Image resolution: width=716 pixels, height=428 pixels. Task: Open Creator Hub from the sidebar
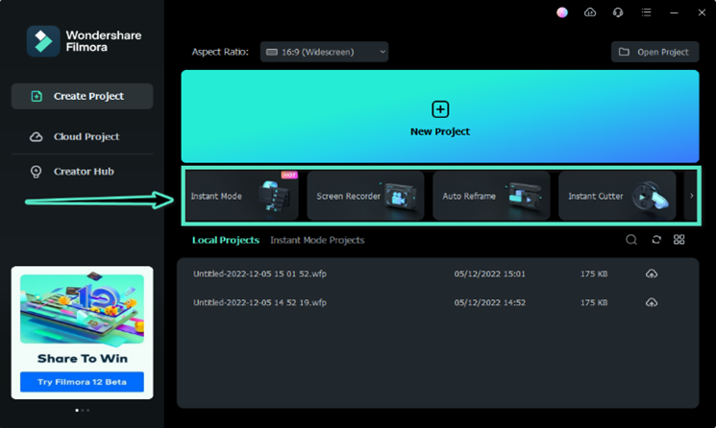tap(83, 172)
